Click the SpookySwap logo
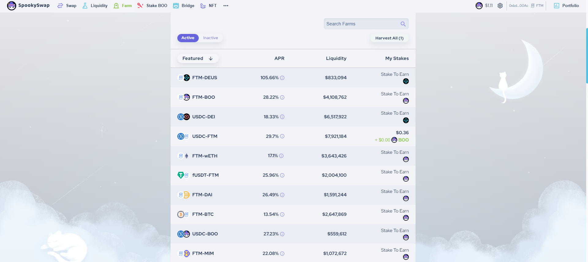Image resolution: width=588 pixels, height=262 pixels. (x=28, y=6)
